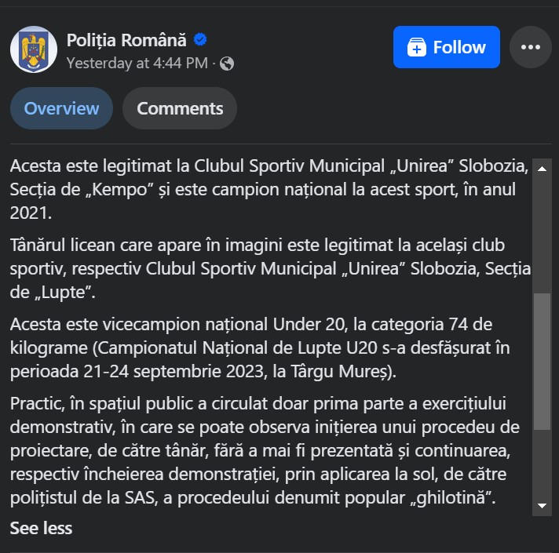Image resolution: width=559 pixels, height=553 pixels.
Task: Click the paragraph about vicecampion național Under 20
Action: click(260, 347)
